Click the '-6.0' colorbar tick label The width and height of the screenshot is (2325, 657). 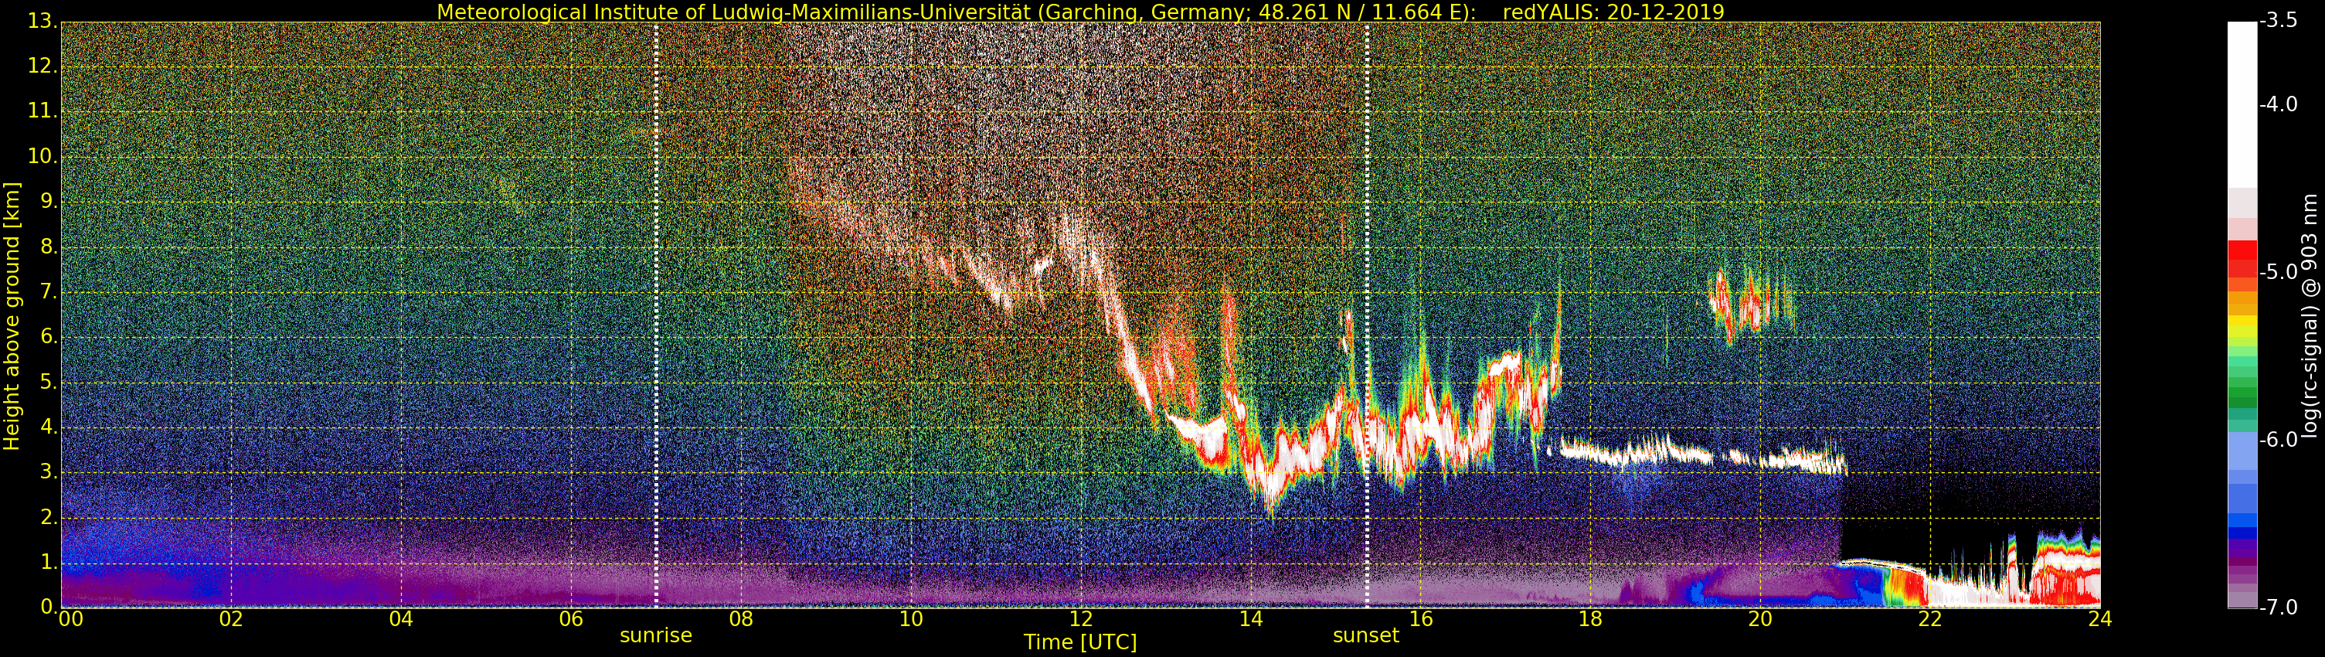[2279, 440]
